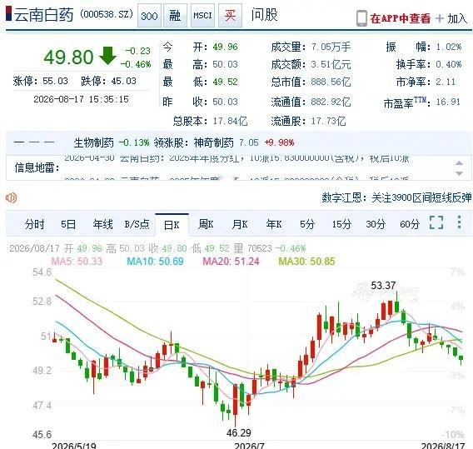
Task: Click the 市盈率TTM 16.91 value
Action: pos(448,102)
